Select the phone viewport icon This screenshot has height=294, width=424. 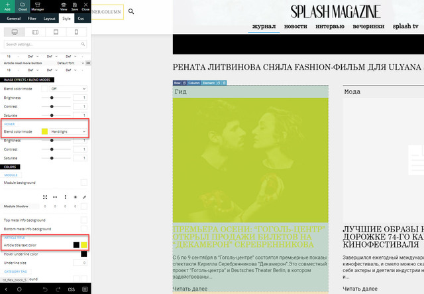76,32
